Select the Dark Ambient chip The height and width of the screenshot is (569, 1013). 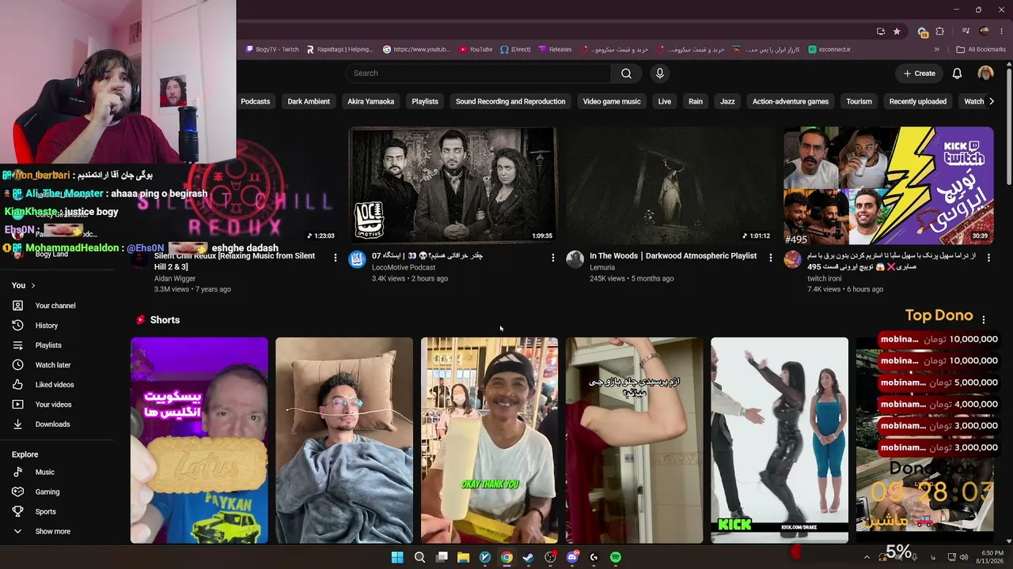[x=309, y=101]
